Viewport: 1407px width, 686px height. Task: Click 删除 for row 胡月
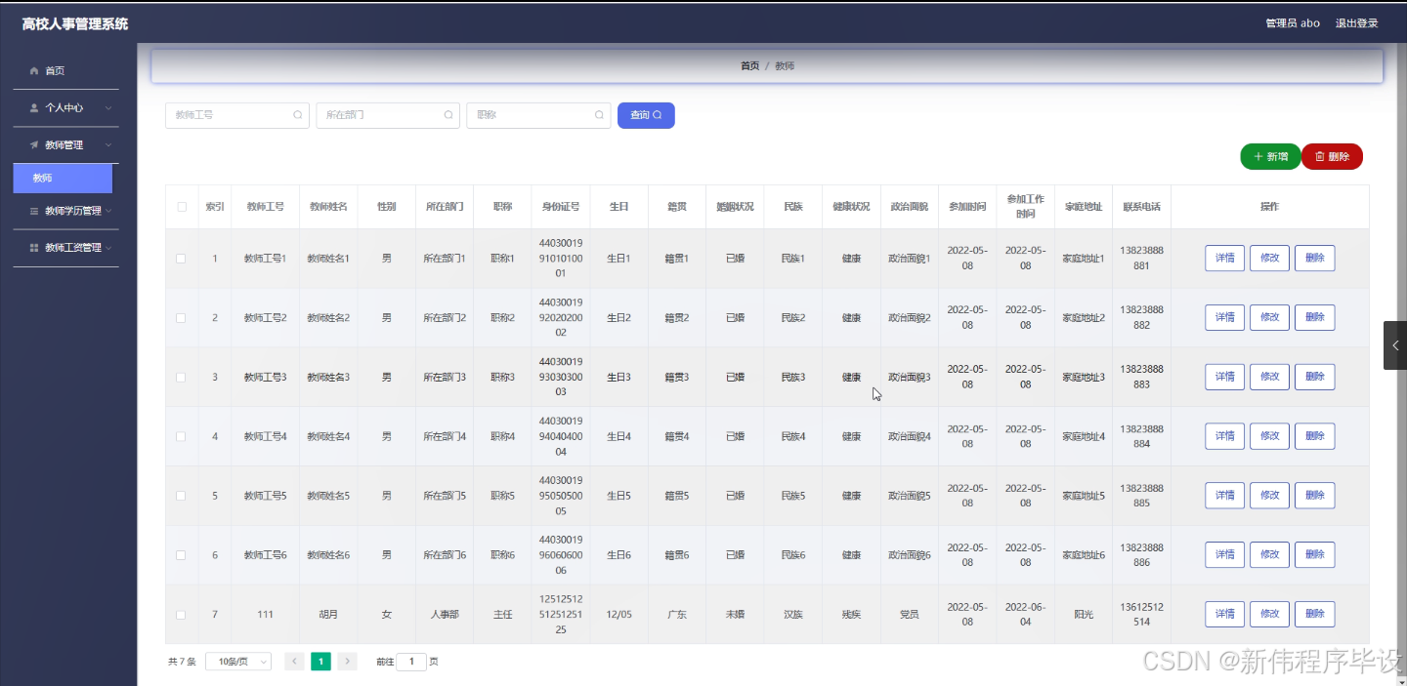click(1314, 615)
